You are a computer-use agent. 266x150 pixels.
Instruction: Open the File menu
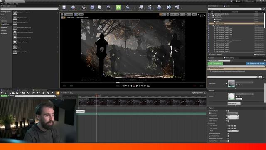coord(2,4)
